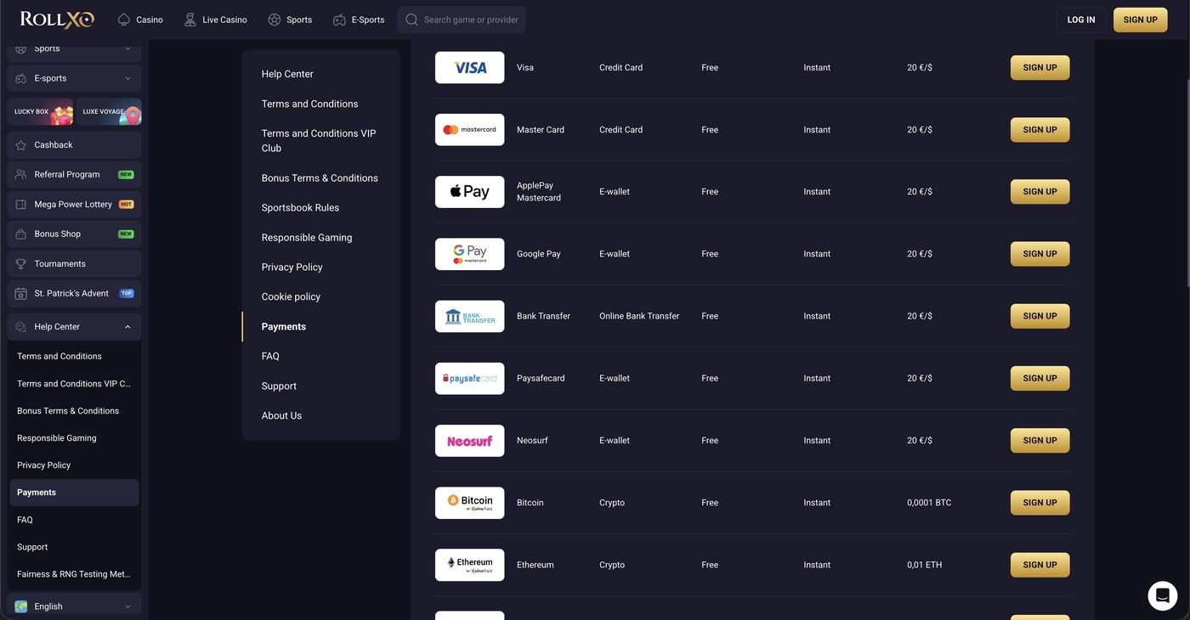Open Support in the center menu
The image size is (1190, 620).
pos(279,386)
